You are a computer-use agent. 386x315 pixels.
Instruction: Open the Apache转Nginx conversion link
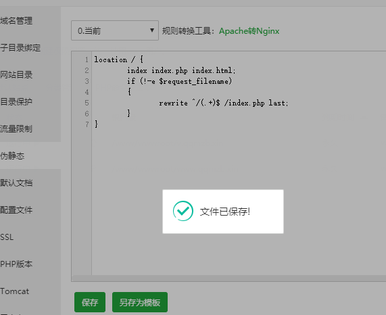249,31
